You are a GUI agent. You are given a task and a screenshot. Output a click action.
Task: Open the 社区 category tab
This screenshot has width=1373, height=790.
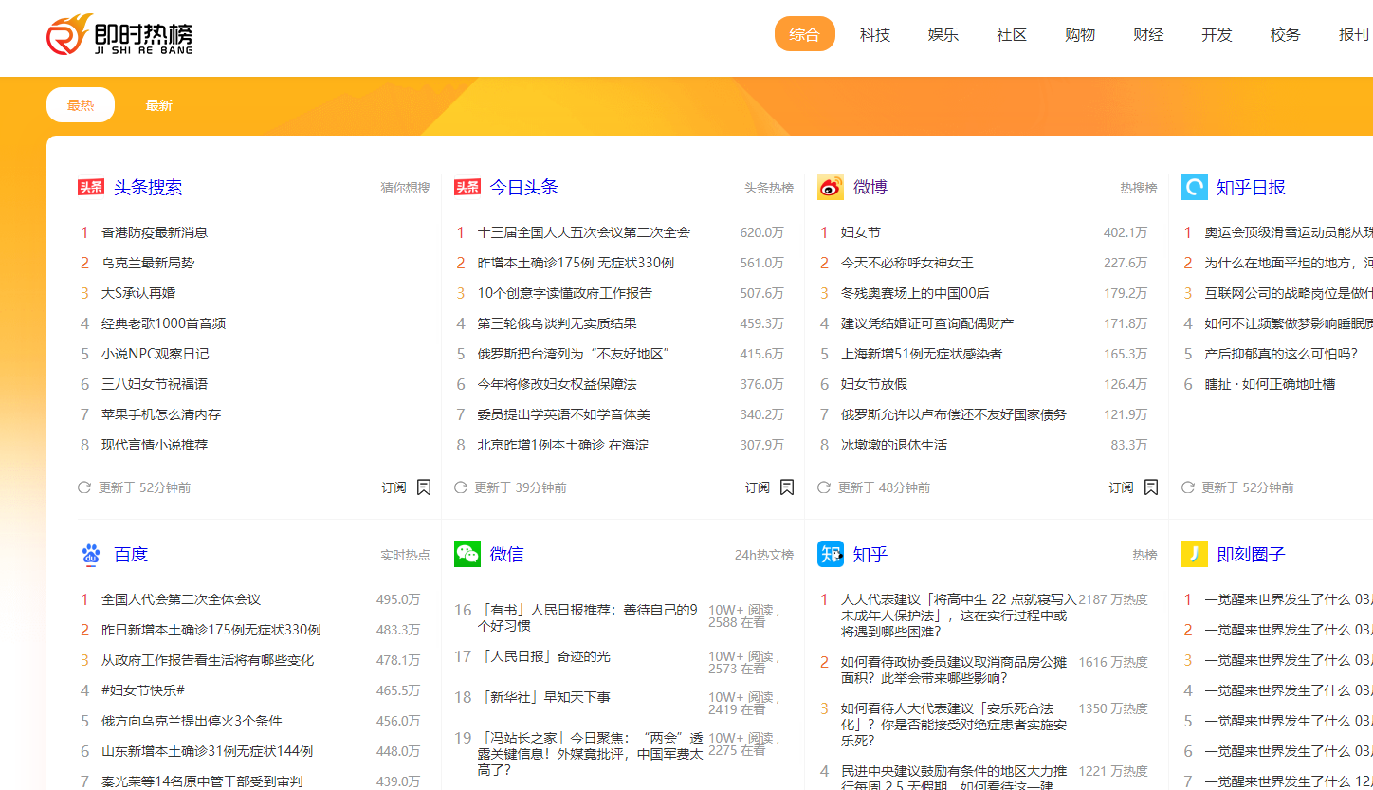tap(1012, 34)
